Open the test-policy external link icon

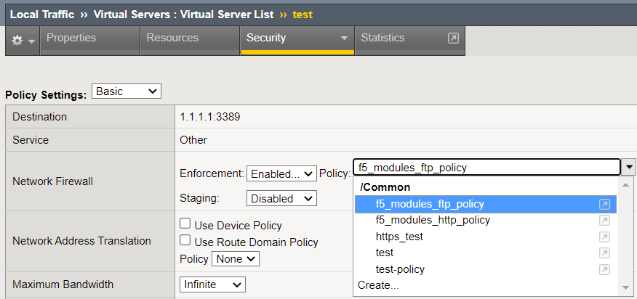(604, 269)
